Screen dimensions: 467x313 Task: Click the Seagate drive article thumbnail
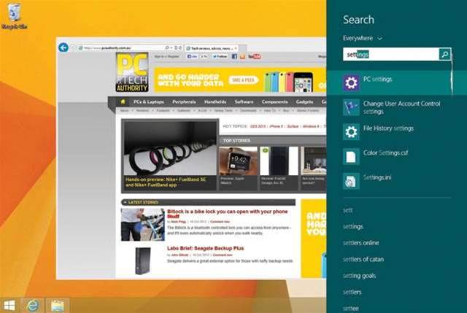click(143, 261)
